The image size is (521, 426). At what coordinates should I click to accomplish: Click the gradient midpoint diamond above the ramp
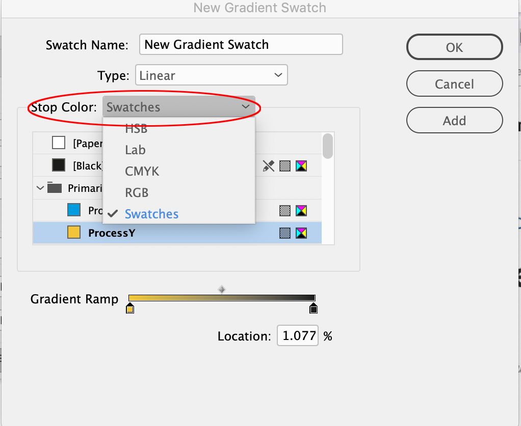click(221, 289)
